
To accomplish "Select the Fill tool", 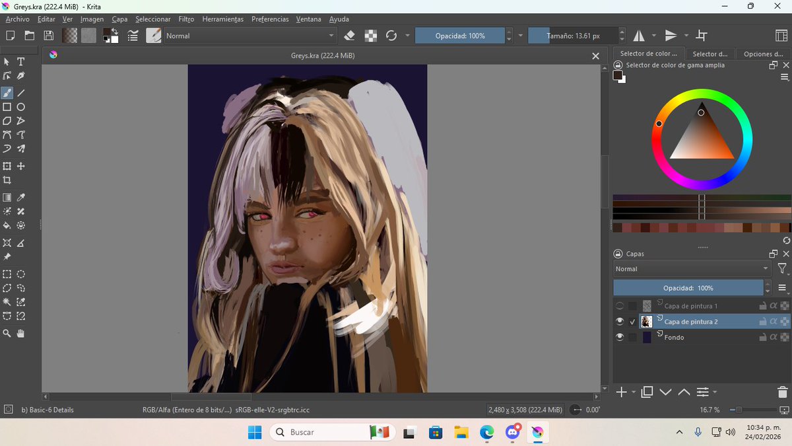I will [7, 225].
